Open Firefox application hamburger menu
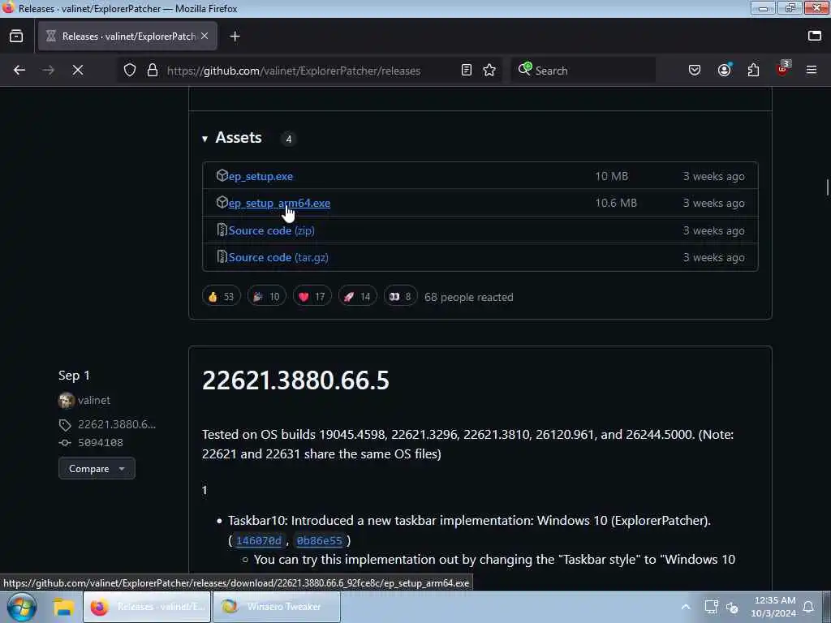831x623 pixels. pyautogui.click(x=812, y=70)
